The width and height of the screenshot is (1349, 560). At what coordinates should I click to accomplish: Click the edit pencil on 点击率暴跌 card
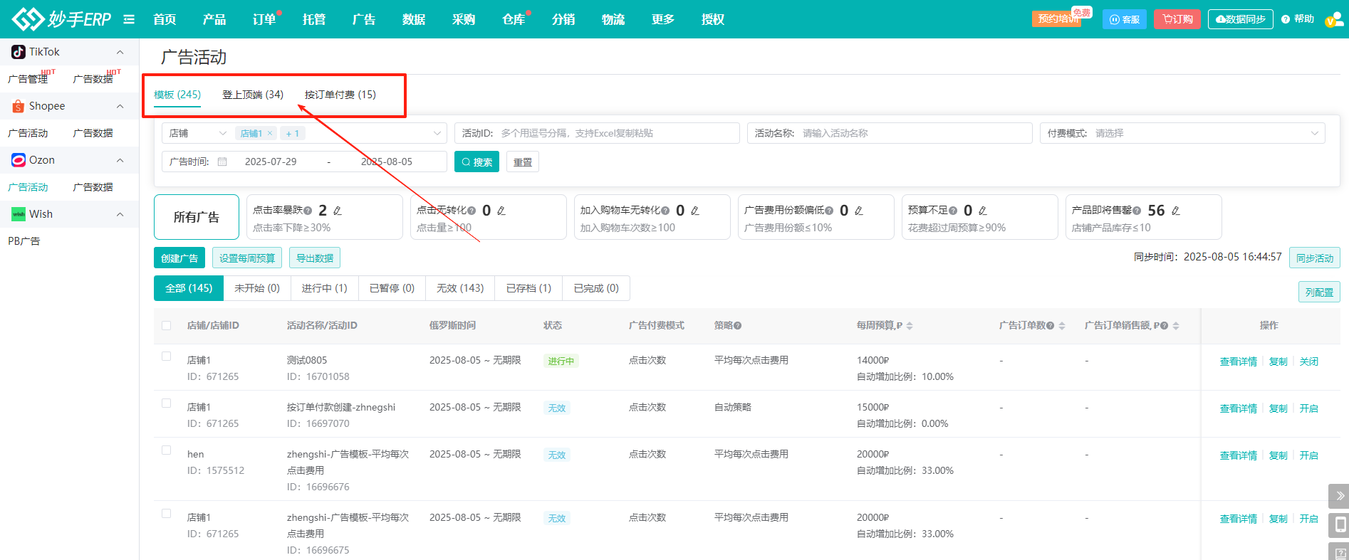pyautogui.click(x=338, y=211)
